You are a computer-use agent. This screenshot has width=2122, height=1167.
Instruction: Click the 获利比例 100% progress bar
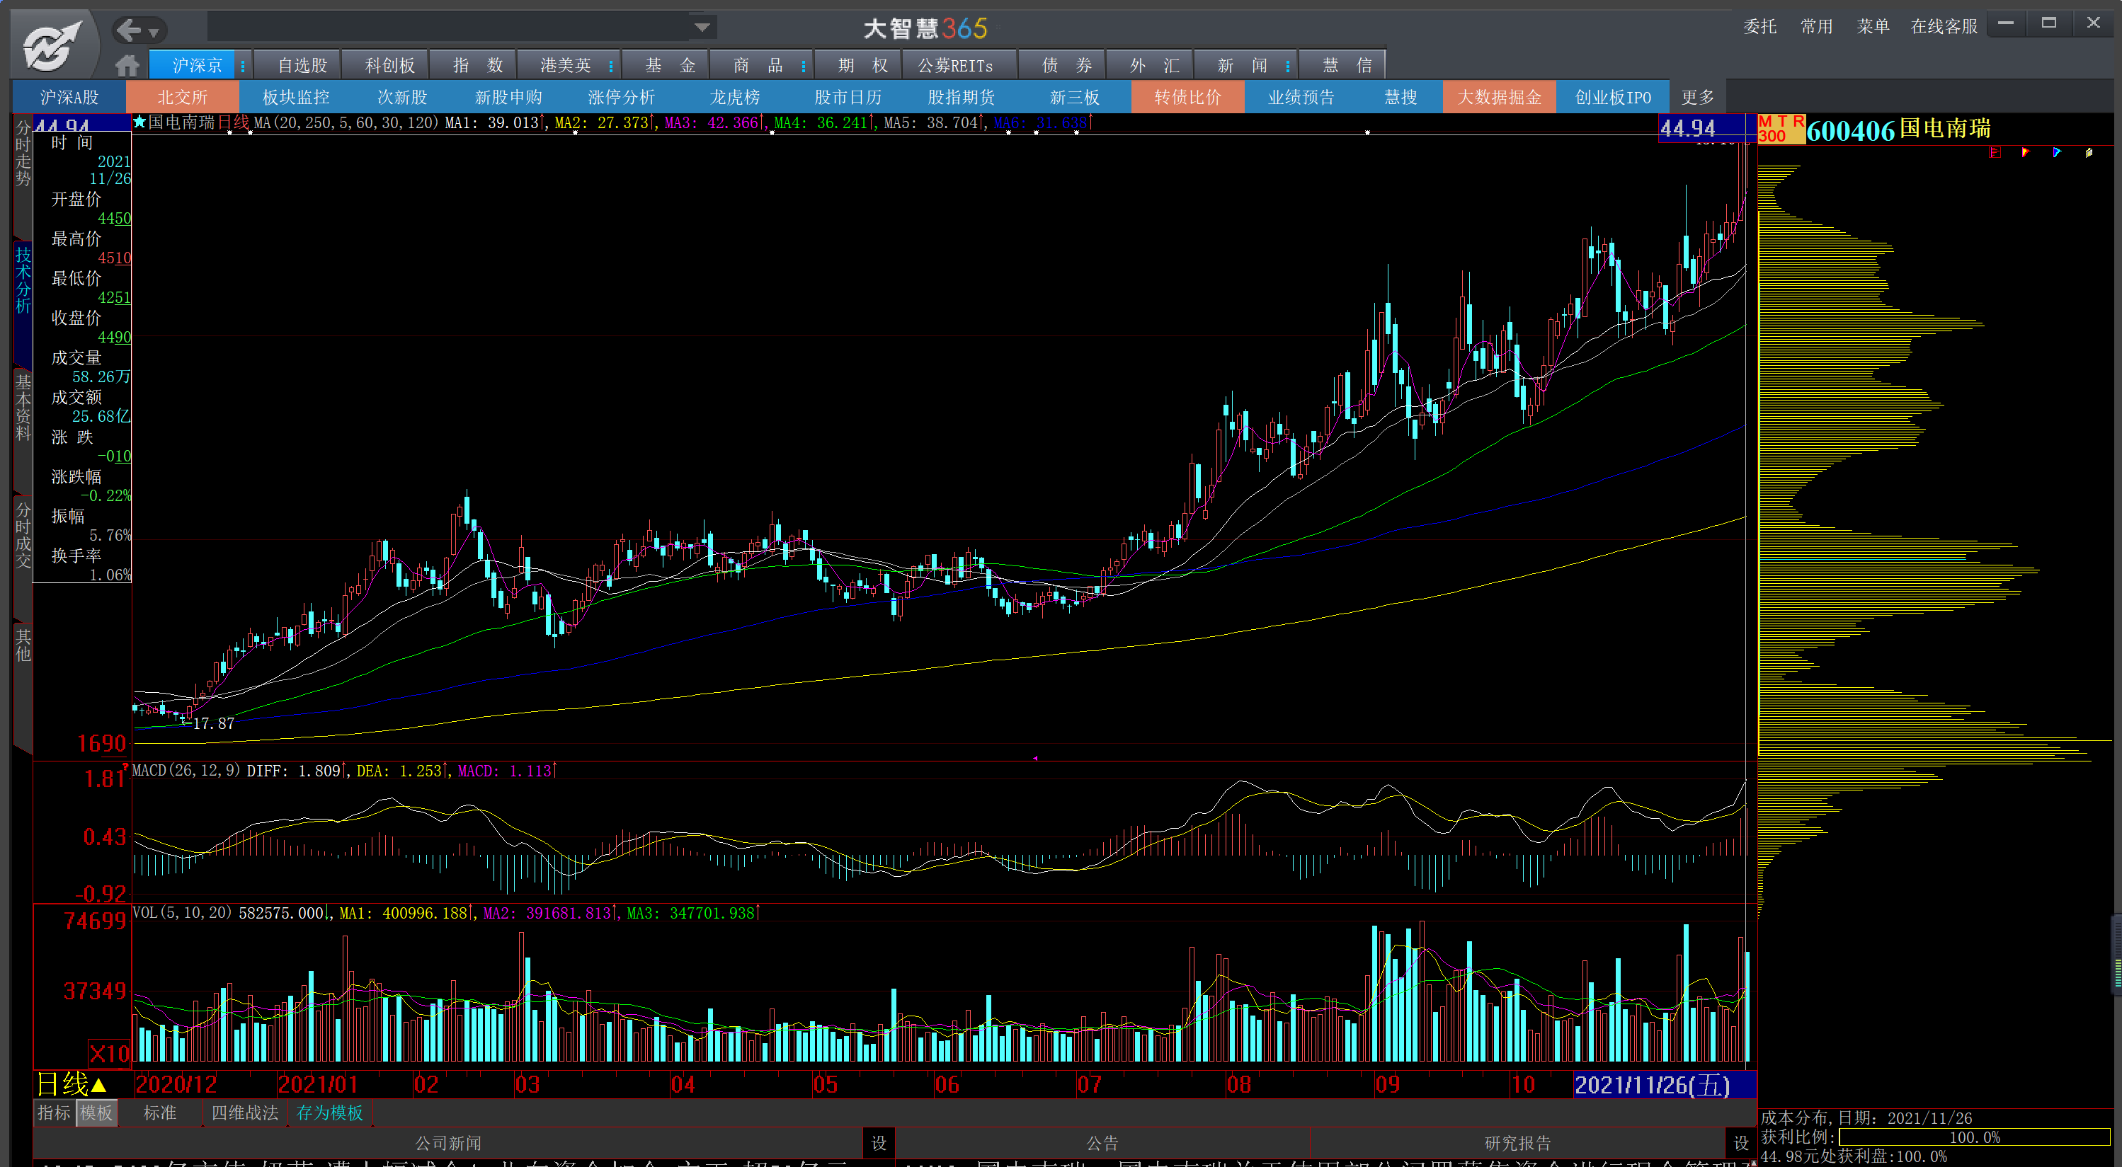click(1974, 1137)
